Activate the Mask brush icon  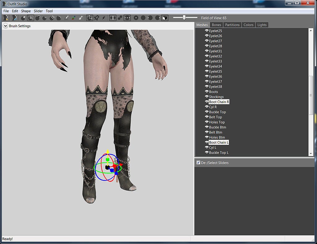31,18
